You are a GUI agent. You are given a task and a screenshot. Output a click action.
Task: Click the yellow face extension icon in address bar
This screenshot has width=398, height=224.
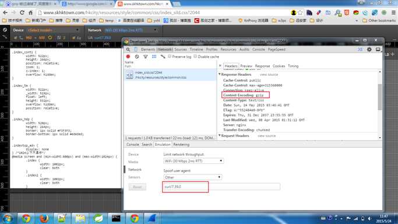pos(294,12)
